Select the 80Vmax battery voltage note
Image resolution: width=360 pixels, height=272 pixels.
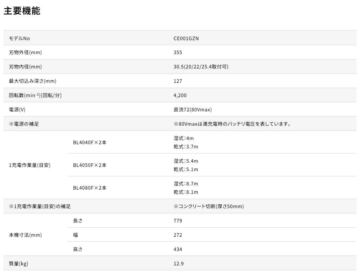tap(232, 124)
